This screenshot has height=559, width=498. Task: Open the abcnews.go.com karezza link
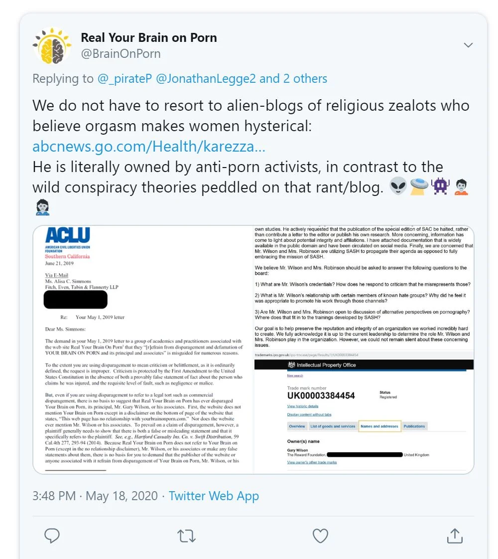(x=148, y=147)
